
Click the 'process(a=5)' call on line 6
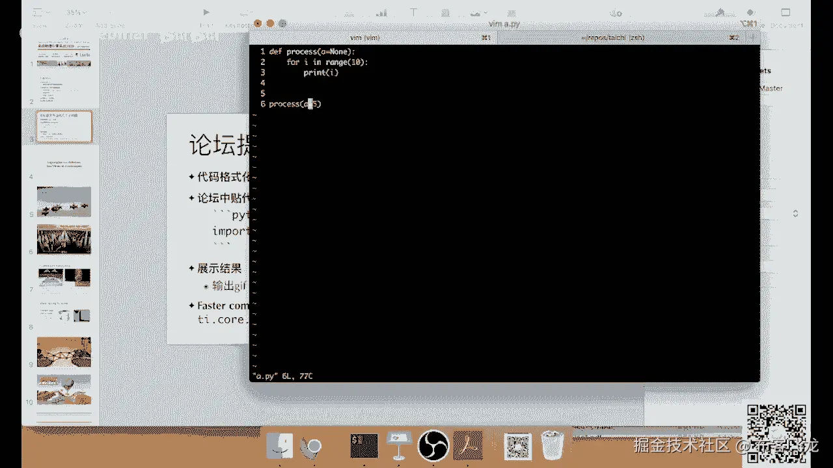295,104
